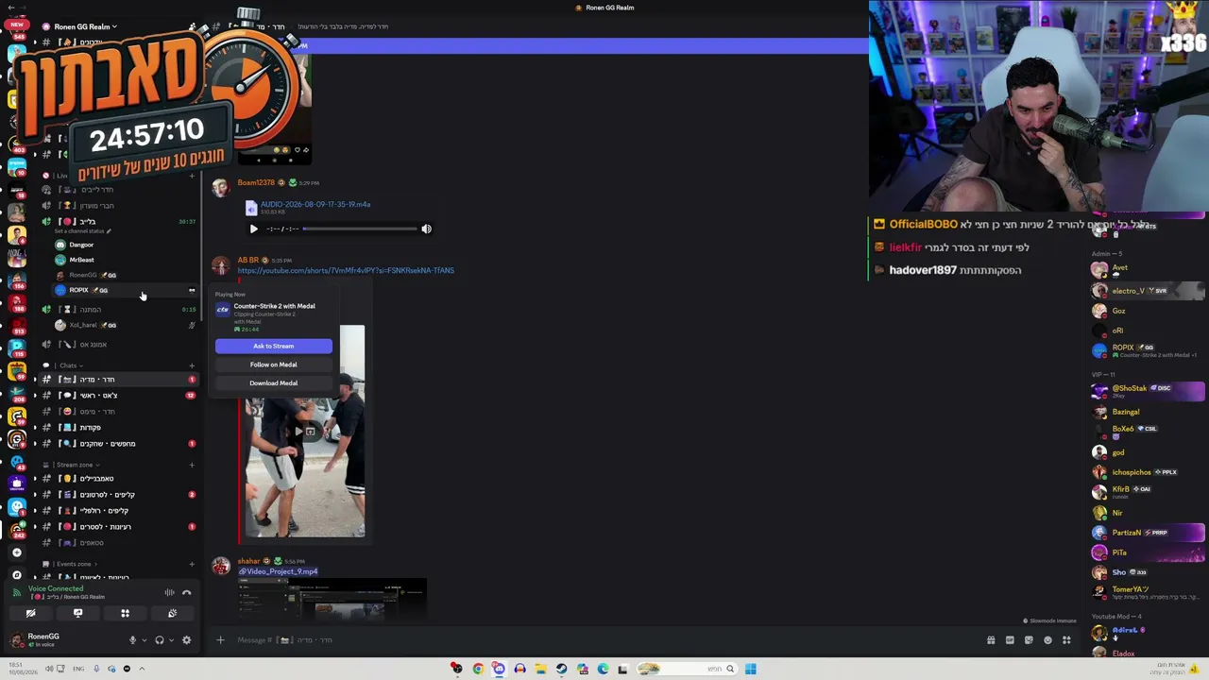Open shahar author profile from message

[x=248, y=561]
